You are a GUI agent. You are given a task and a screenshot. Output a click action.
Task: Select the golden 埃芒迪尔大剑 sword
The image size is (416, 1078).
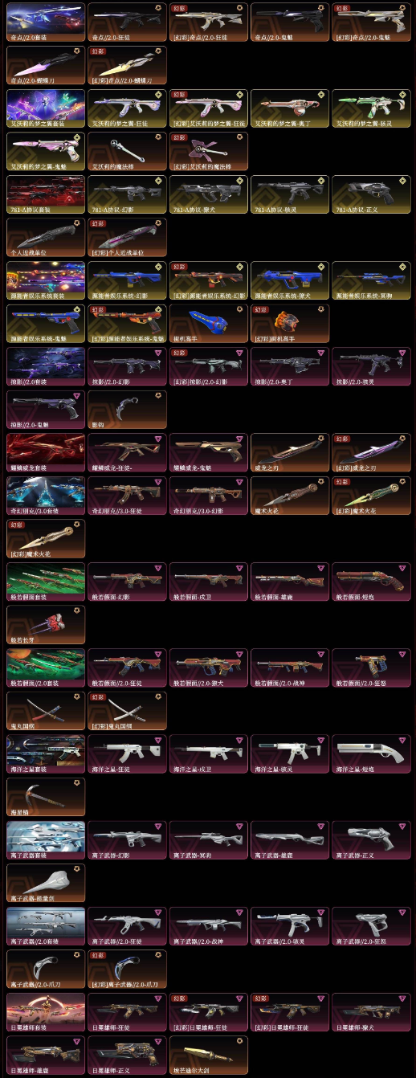coord(209,1056)
